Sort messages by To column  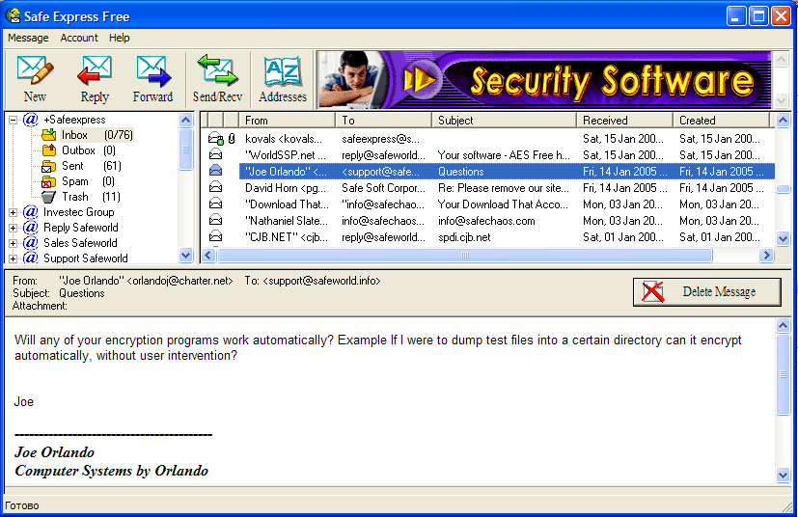(384, 121)
